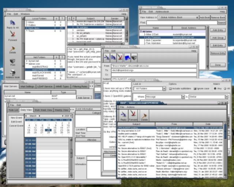Click Done button in Address Book

click(x=218, y=65)
